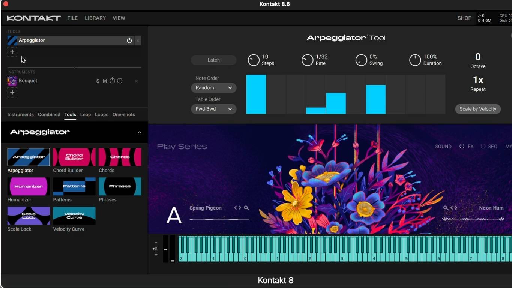Collapse the Arpeggiator browser section chevron

pyautogui.click(x=140, y=132)
